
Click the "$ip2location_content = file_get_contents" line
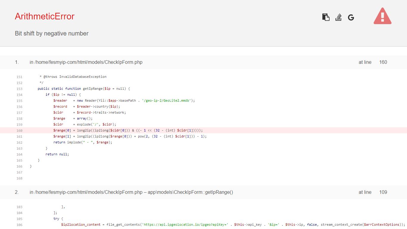pos(233,225)
